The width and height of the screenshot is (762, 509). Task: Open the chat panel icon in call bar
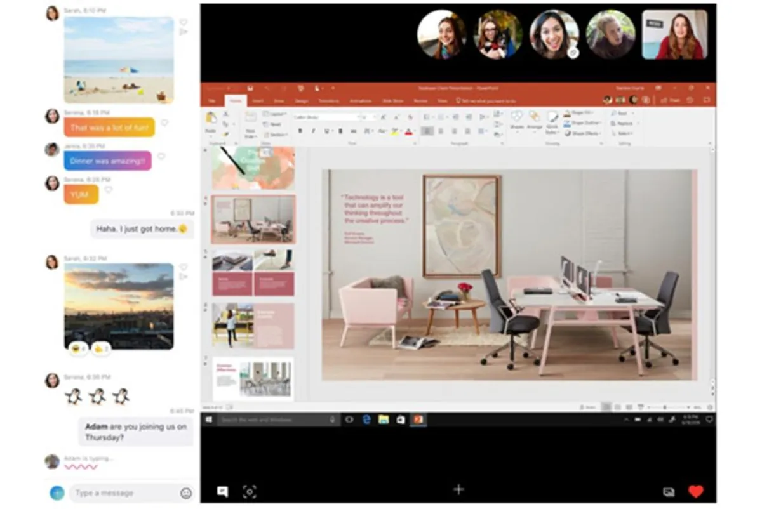pos(222,491)
